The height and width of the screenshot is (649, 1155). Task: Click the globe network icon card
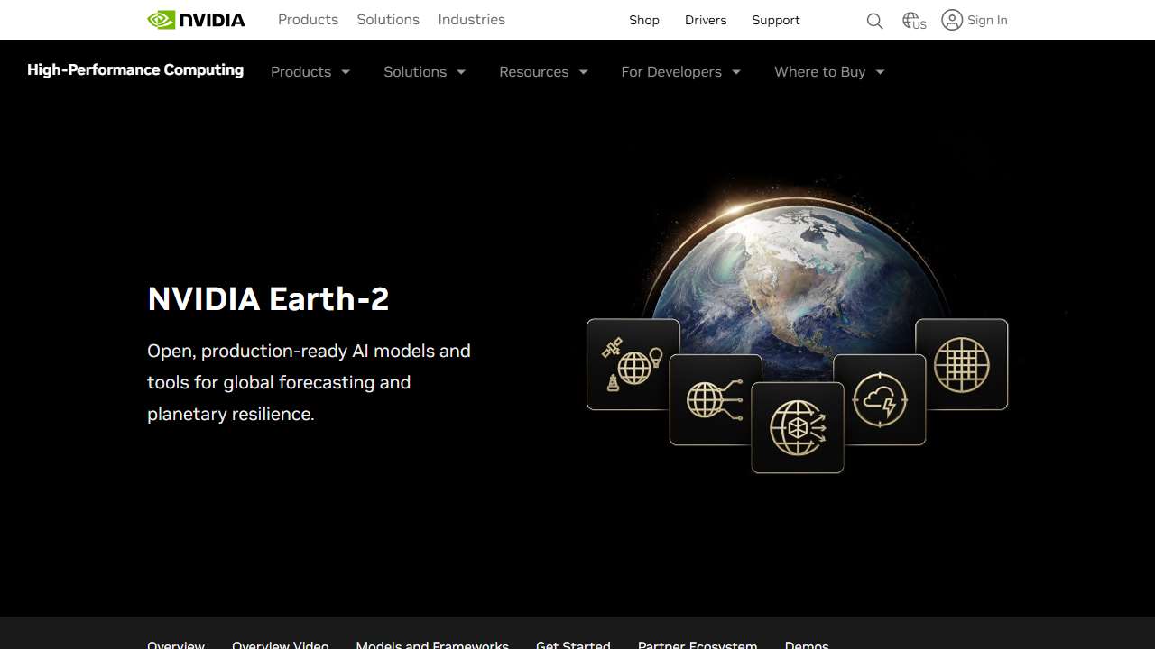(x=716, y=398)
